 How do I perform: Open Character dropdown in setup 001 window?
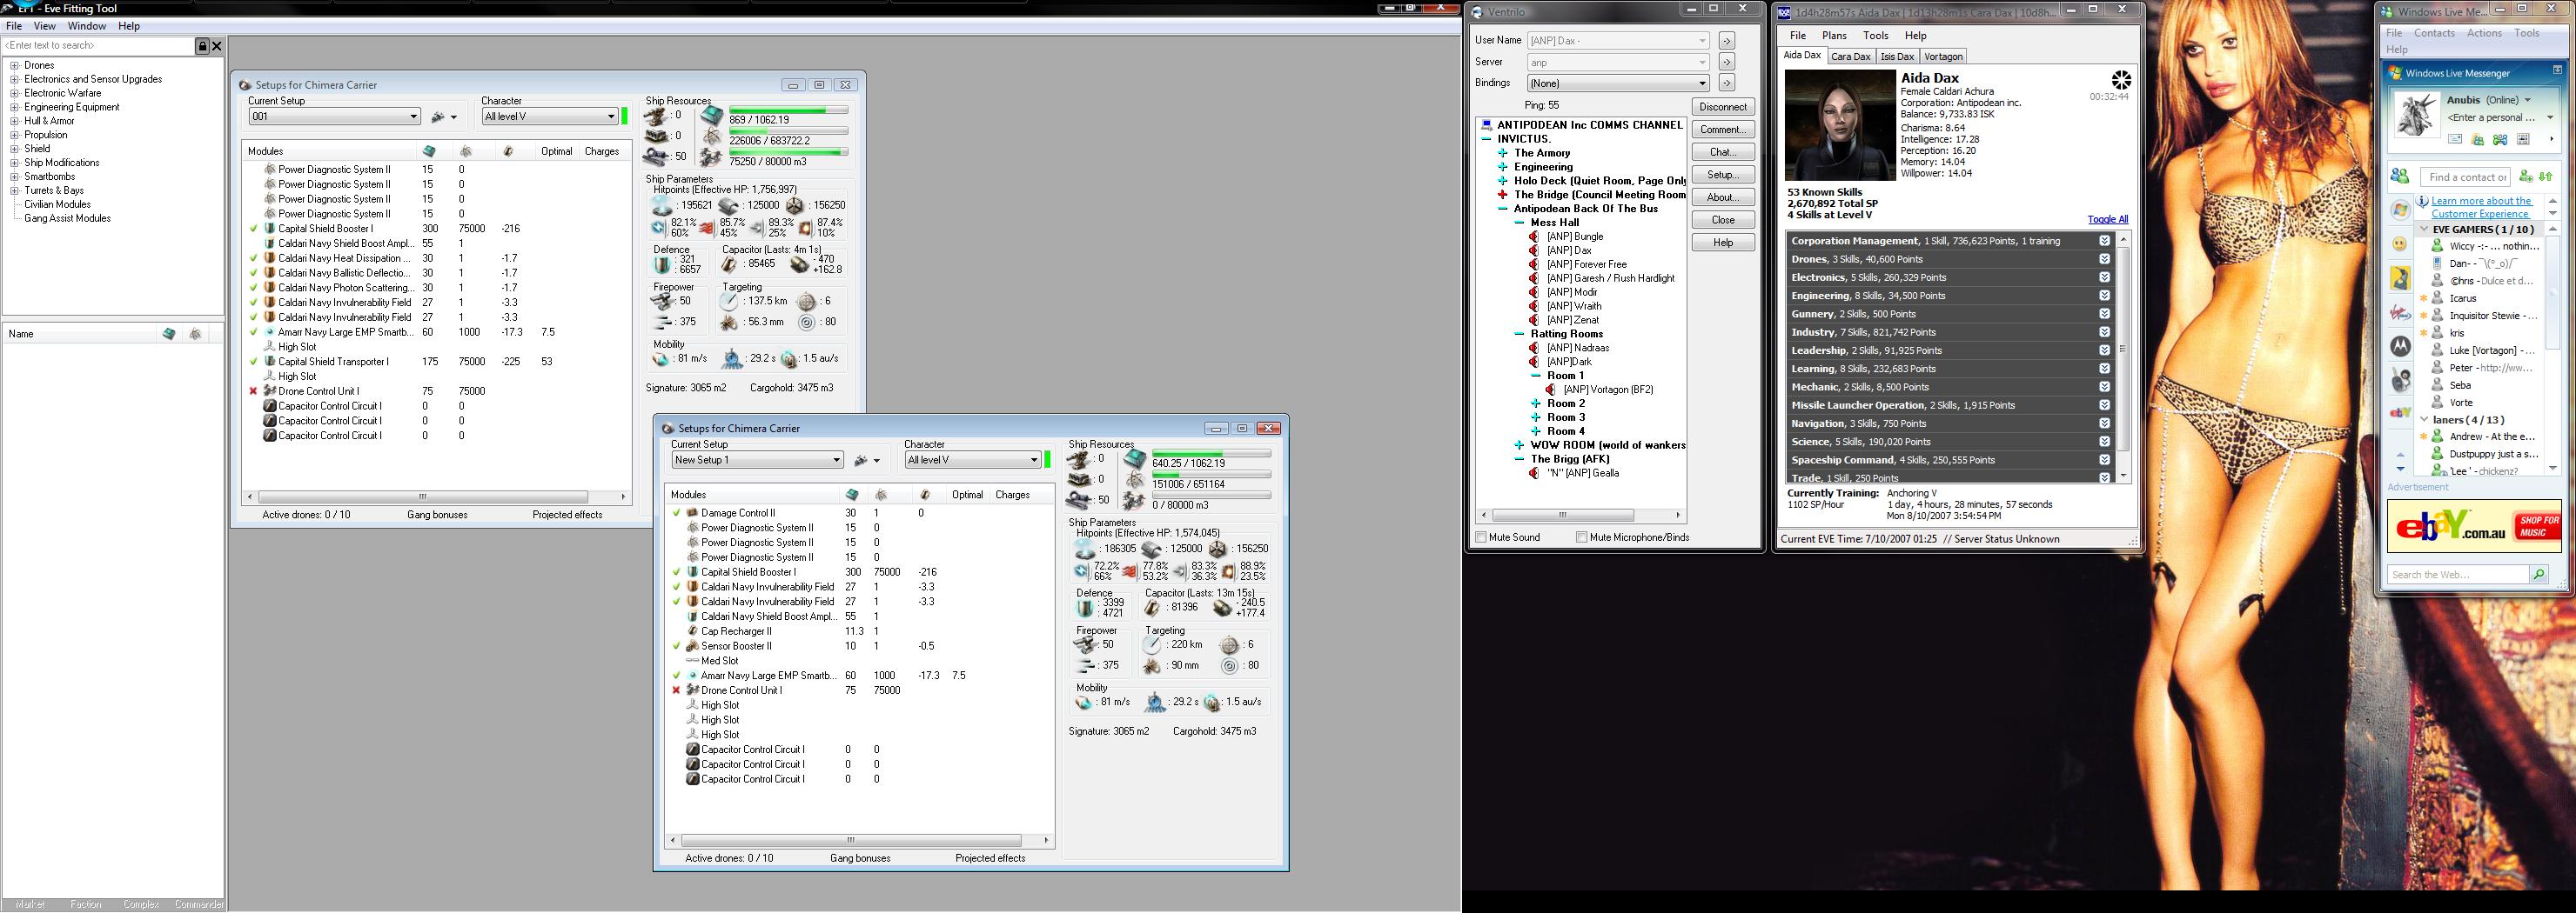[x=549, y=116]
